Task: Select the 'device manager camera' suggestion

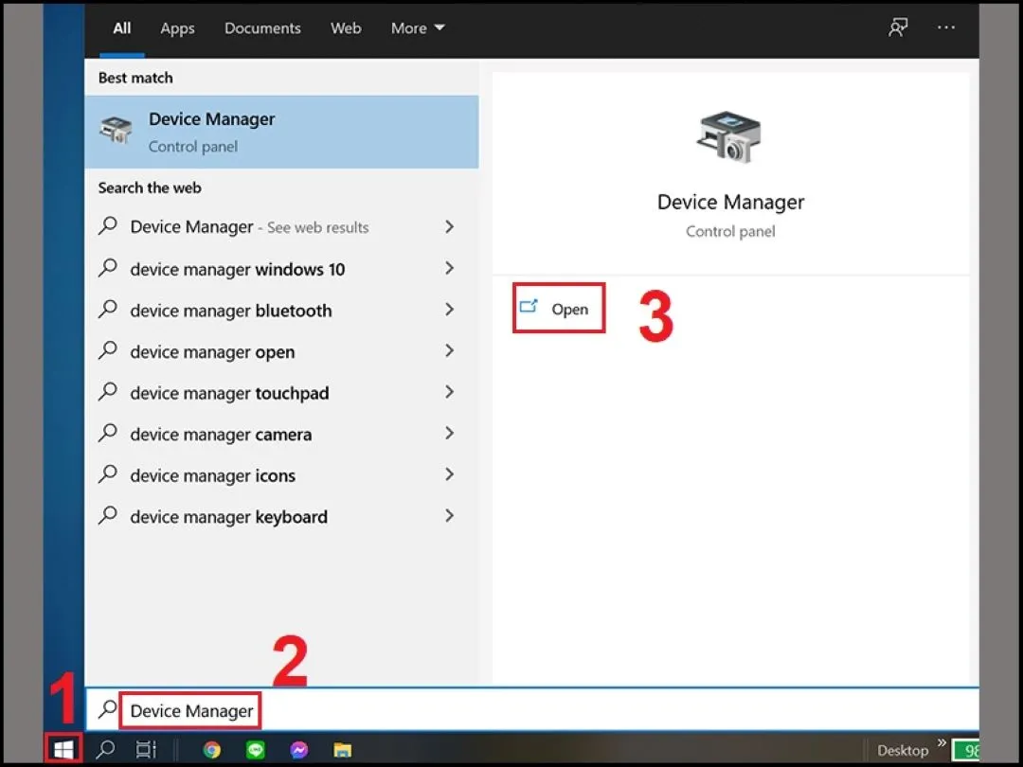Action: [221, 434]
